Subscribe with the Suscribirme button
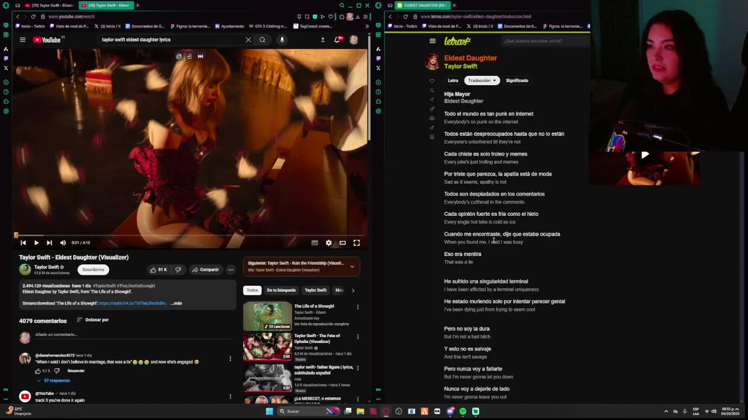This screenshot has height=420, width=748. tap(93, 269)
